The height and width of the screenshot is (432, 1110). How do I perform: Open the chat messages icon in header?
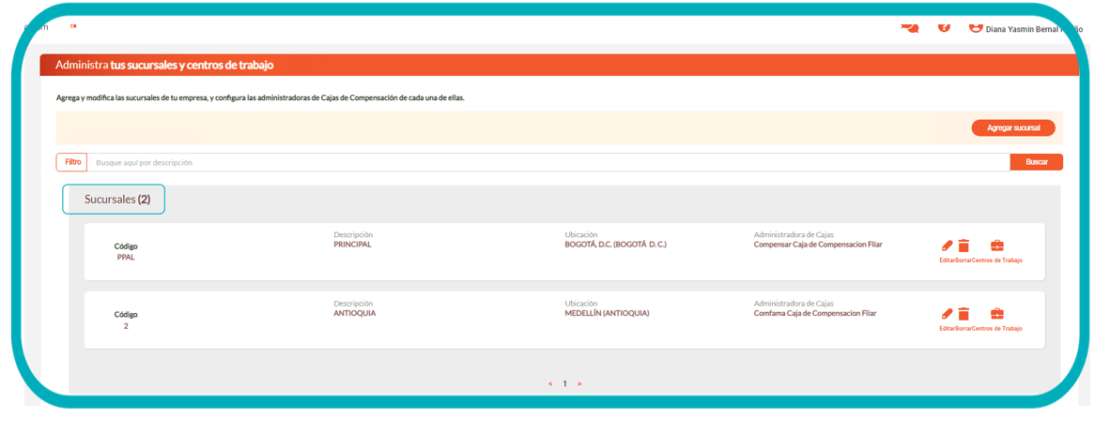point(910,27)
